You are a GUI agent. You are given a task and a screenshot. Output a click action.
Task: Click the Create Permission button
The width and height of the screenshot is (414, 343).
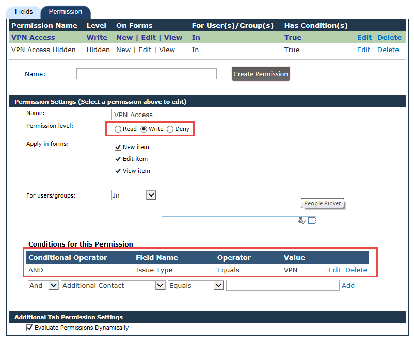[x=261, y=74]
